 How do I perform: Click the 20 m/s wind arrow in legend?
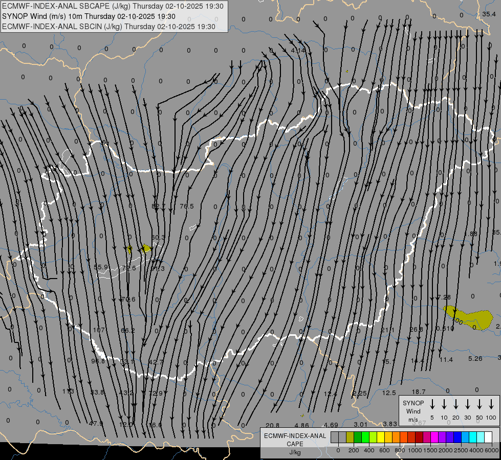click(456, 404)
